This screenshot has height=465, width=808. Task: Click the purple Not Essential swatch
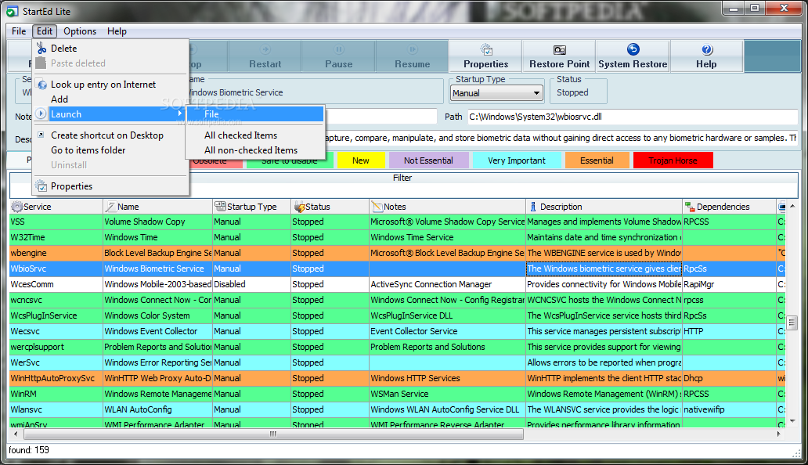[428, 160]
